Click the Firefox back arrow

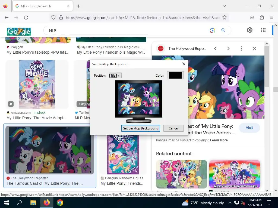pos(7,18)
